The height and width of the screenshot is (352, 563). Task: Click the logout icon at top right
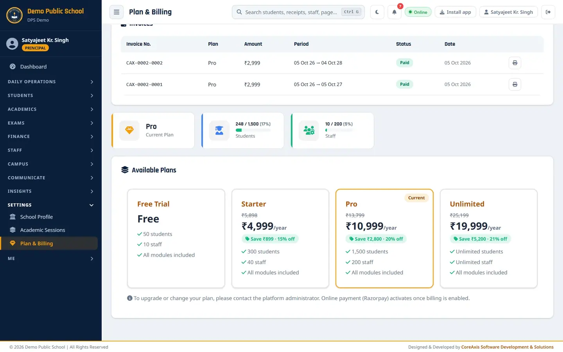pyautogui.click(x=548, y=12)
